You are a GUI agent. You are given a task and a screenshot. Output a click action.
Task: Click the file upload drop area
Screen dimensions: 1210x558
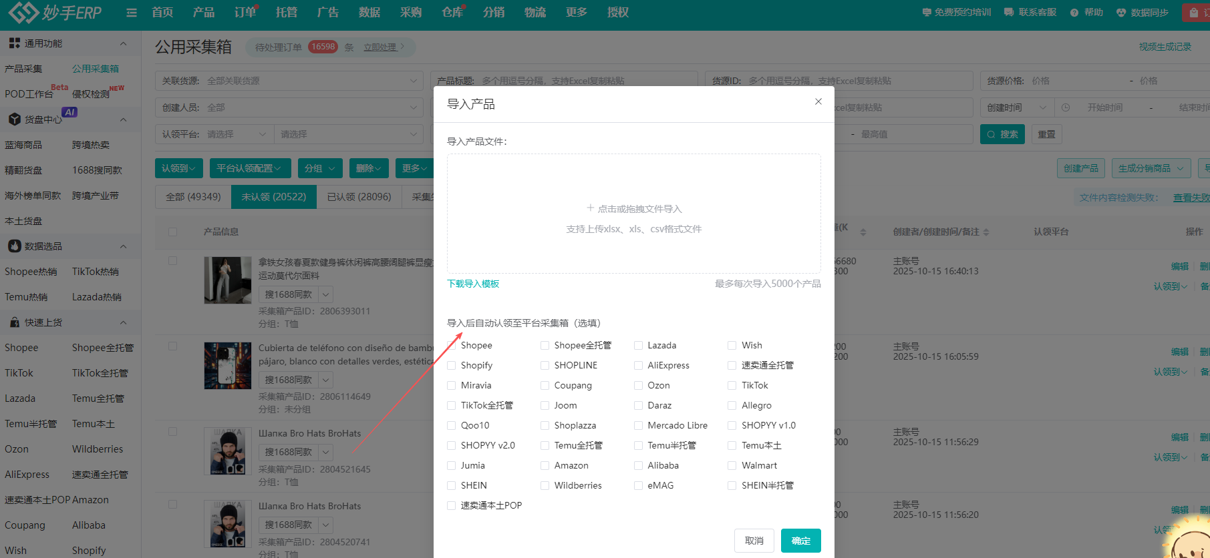[634, 214]
